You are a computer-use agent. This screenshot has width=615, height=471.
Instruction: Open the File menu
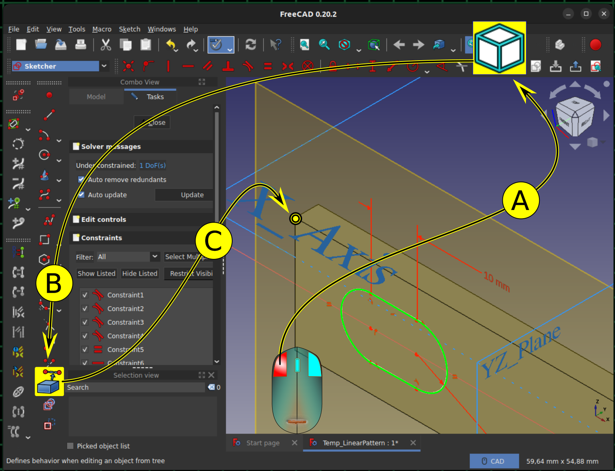(14, 29)
